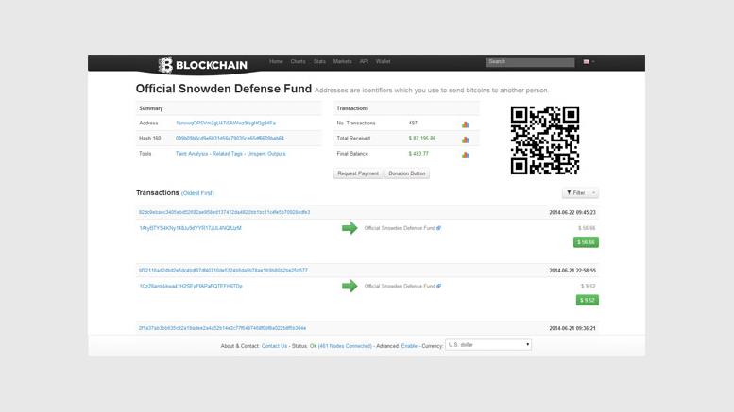Open the Filter dropdown arrow
The image size is (734, 412).
tap(593, 193)
